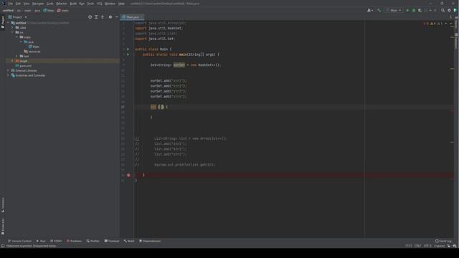Click the Select Opened File target icon

[x=90, y=17]
